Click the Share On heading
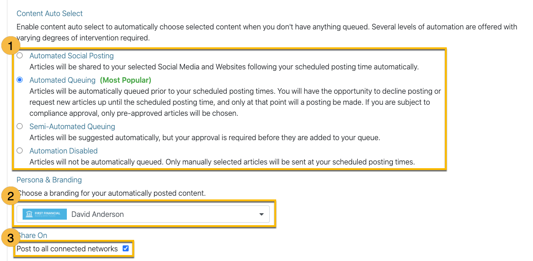This screenshot has height=261, width=533. [x=32, y=235]
